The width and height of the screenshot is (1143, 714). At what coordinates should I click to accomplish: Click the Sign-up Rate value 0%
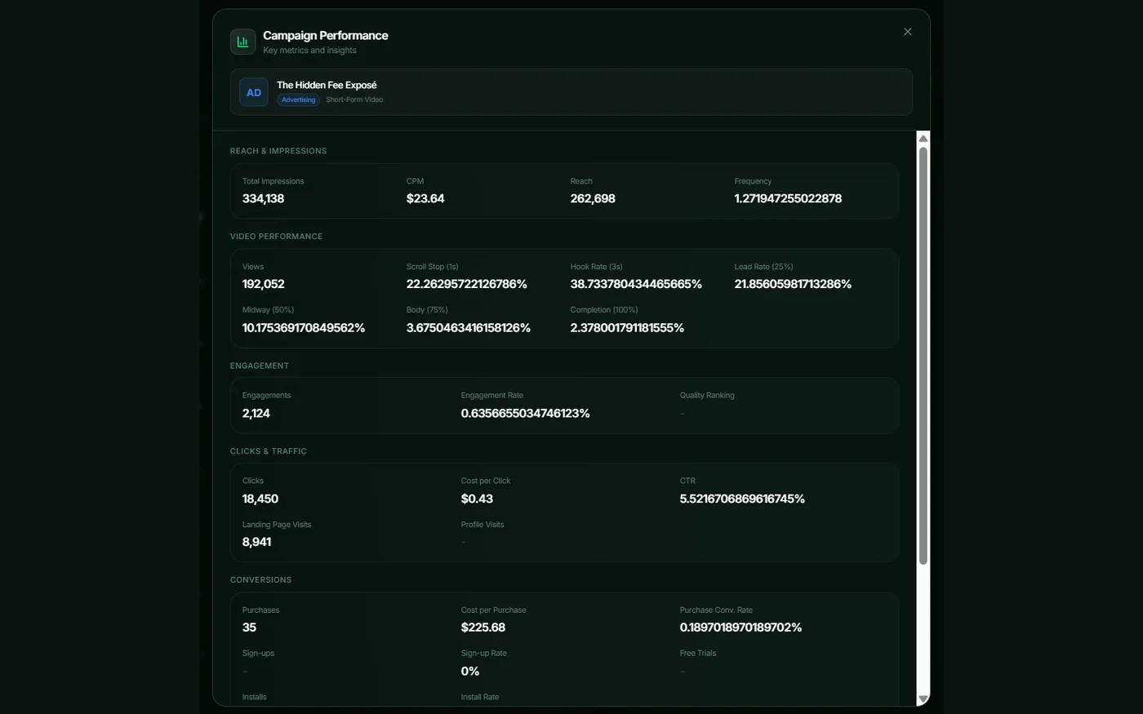click(x=470, y=672)
